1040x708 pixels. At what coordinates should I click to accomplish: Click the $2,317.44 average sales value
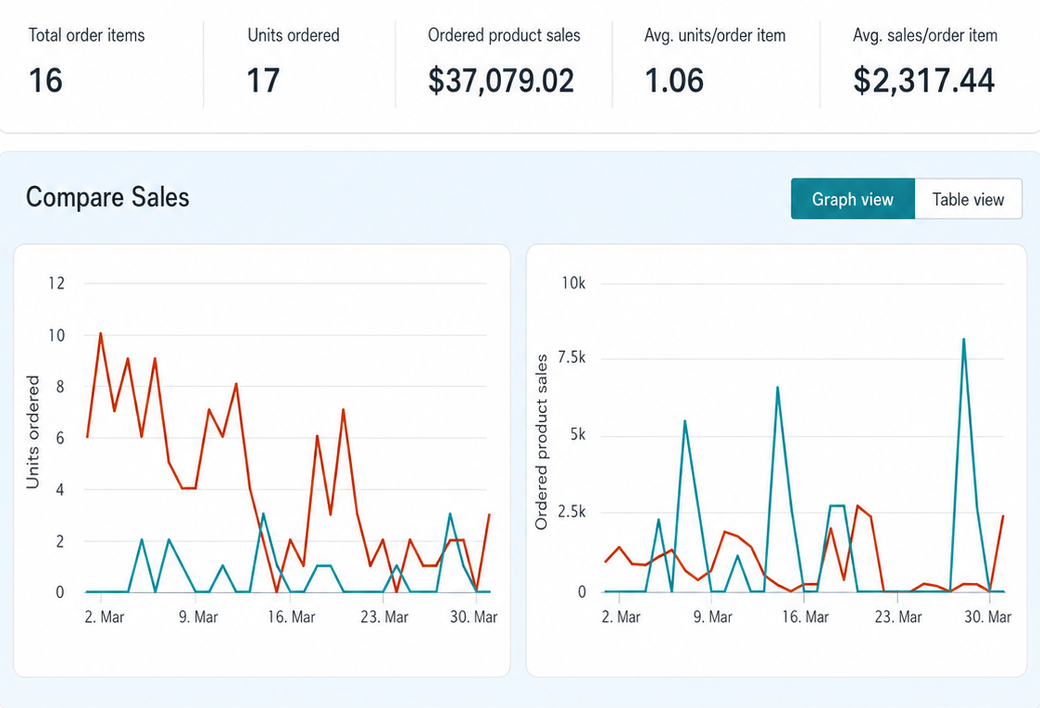pos(924,81)
